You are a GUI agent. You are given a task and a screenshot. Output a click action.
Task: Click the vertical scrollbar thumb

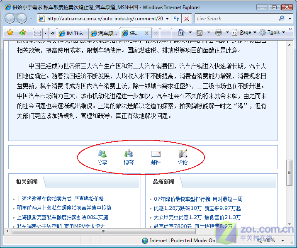290,173
